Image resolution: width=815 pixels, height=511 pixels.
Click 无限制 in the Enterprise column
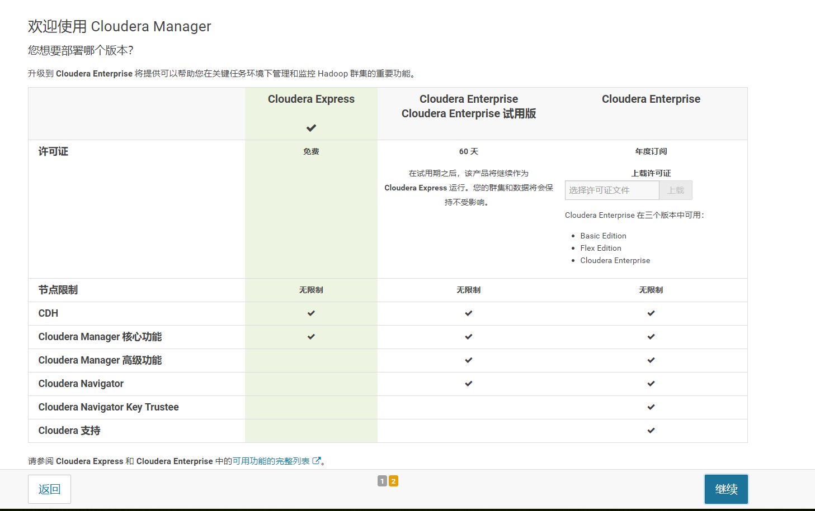tap(651, 290)
